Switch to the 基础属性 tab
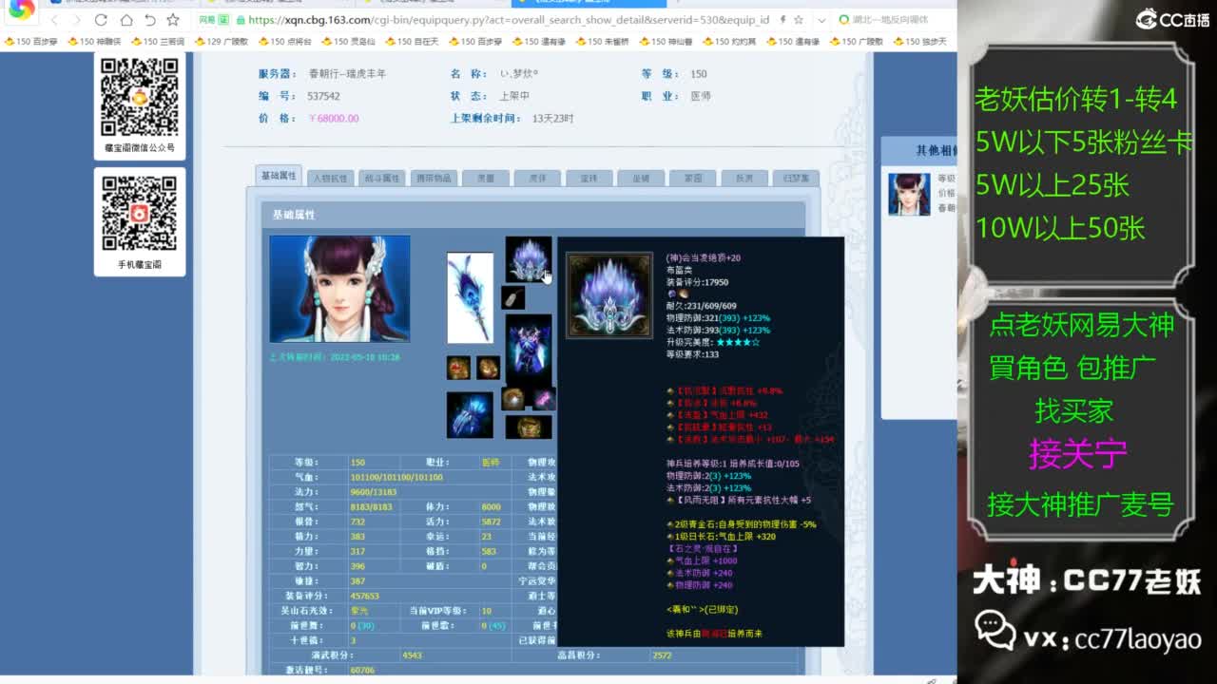This screenshot has height=684, width=1217. 279,176
